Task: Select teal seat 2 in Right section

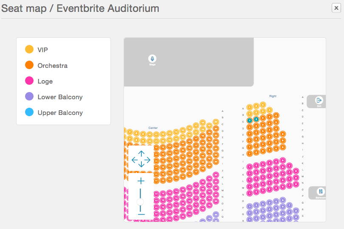Action: (256, 119)
